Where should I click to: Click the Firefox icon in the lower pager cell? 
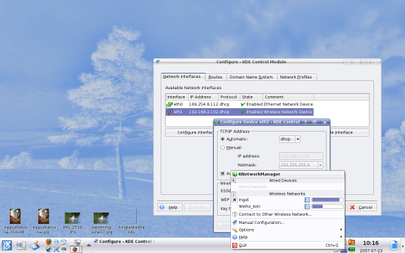(75, 250)
